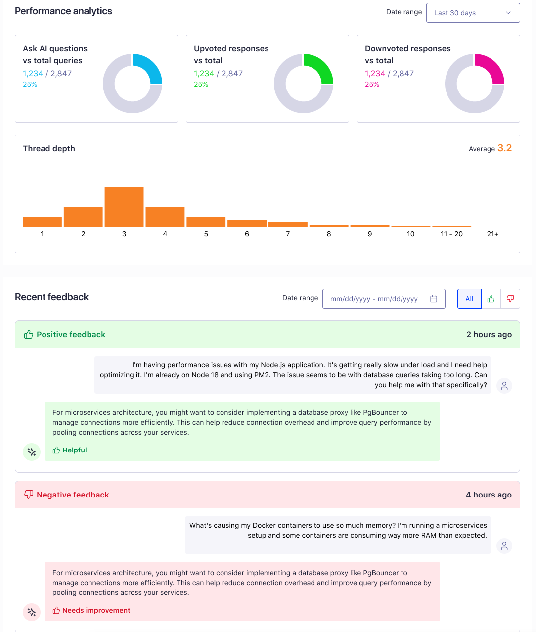Click the AI sparkle avatar on the positive feedback reply
Screen dimensions: 536x632
31,451
